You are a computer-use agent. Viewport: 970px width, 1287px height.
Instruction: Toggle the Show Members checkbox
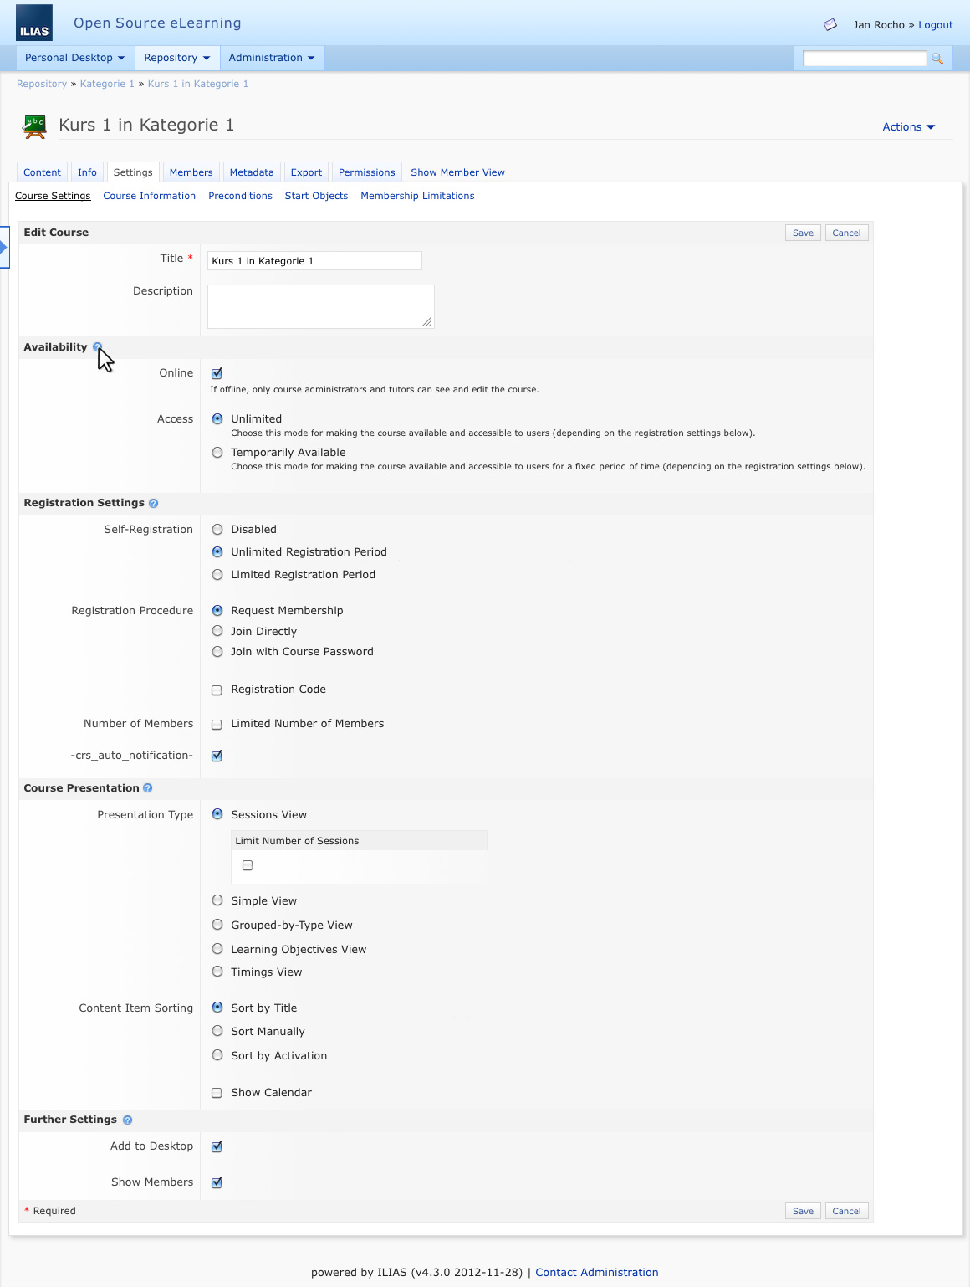point(217,1182)
